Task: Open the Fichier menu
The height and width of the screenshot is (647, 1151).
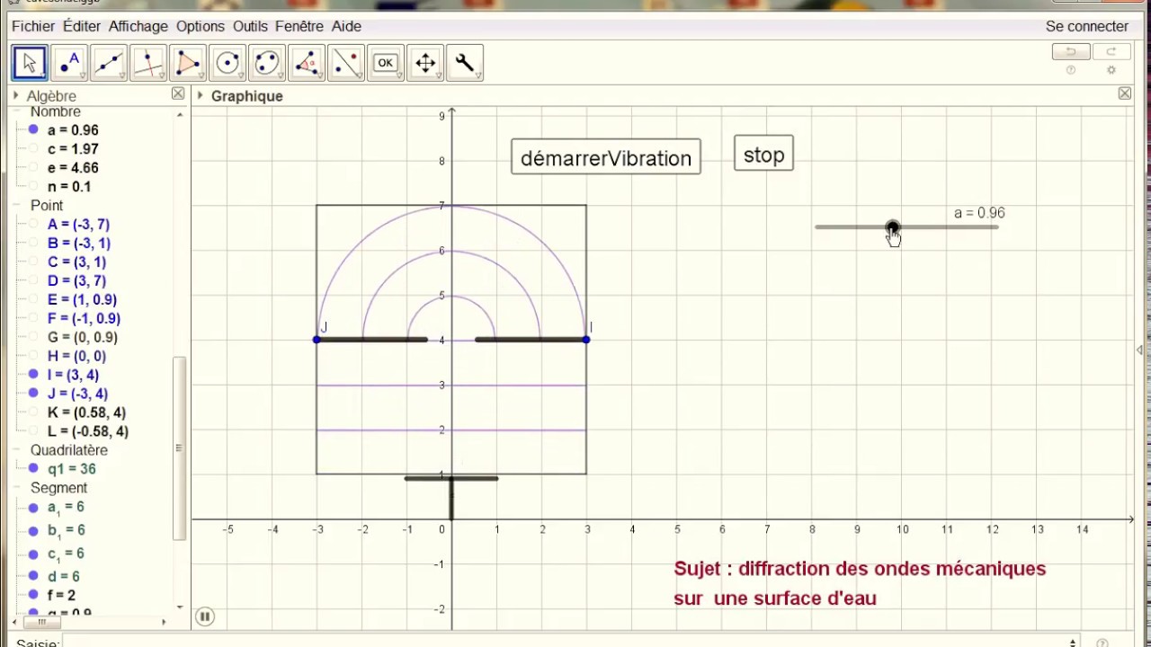Action: (33, 27)
